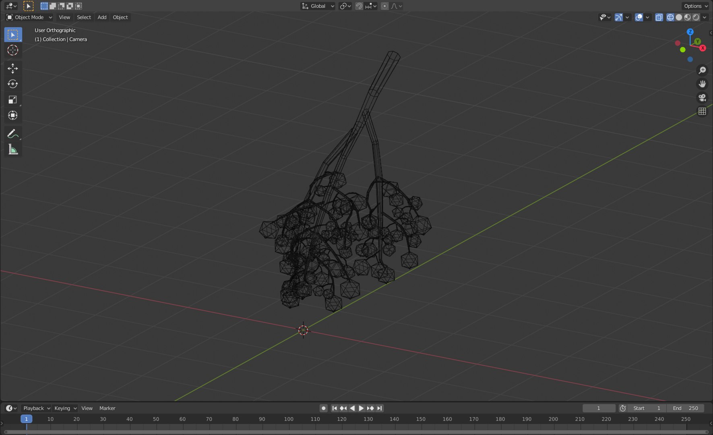Expand gizmo settings dropdown arrow
Screen dimensions: 713x435
coord(627,17)
